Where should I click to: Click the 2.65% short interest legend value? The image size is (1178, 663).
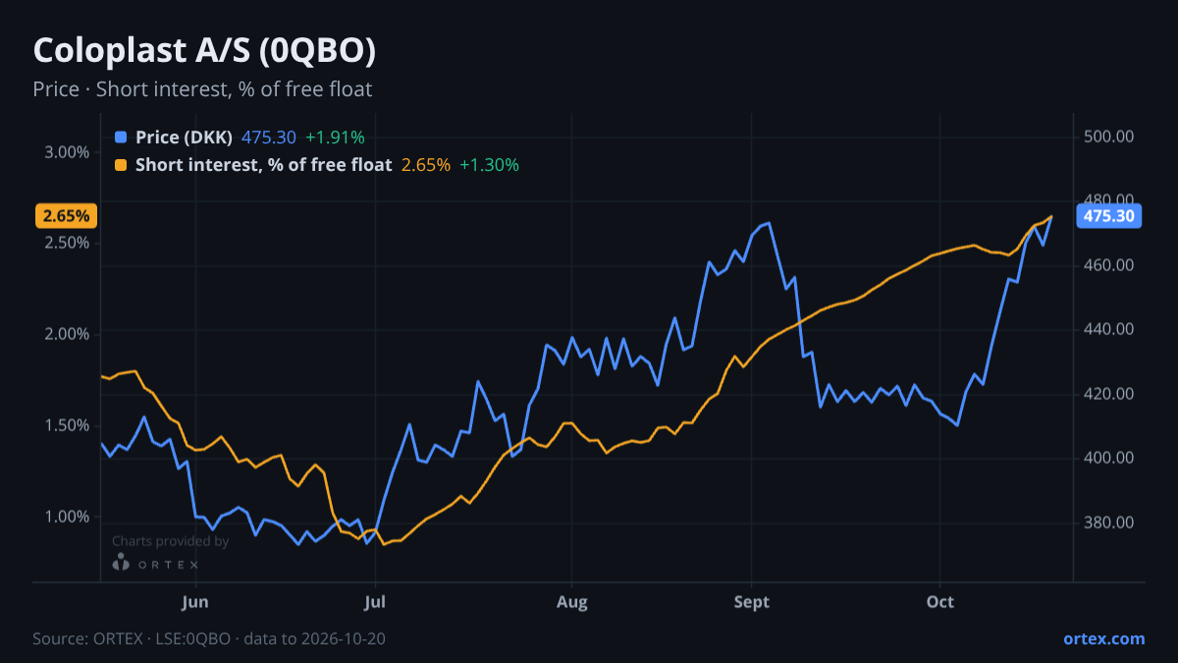(x=426, y=165)
